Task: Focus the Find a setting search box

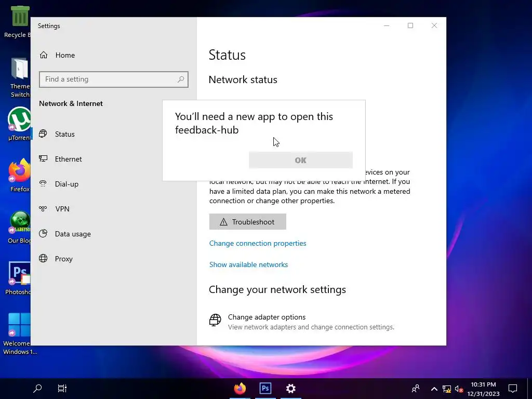Action: pyautogui.click(x=114, y=79)
